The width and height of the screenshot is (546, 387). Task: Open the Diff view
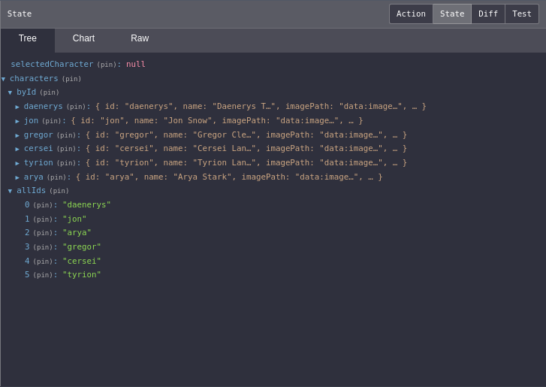pos(488,14)
